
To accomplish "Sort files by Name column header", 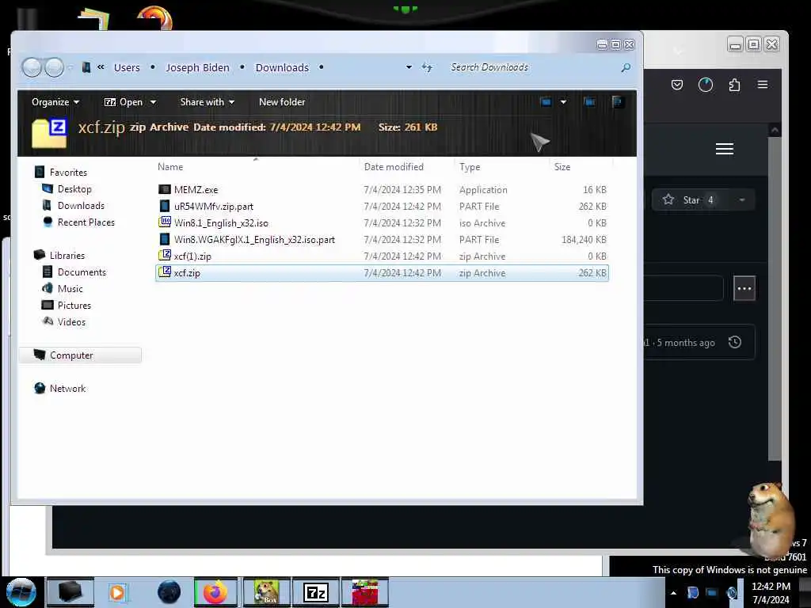I will 170,167.
